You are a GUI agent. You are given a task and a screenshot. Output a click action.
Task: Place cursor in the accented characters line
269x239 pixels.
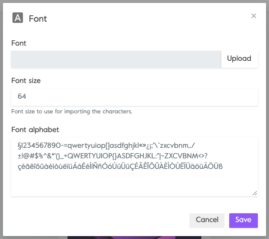[x=120, y=167]
